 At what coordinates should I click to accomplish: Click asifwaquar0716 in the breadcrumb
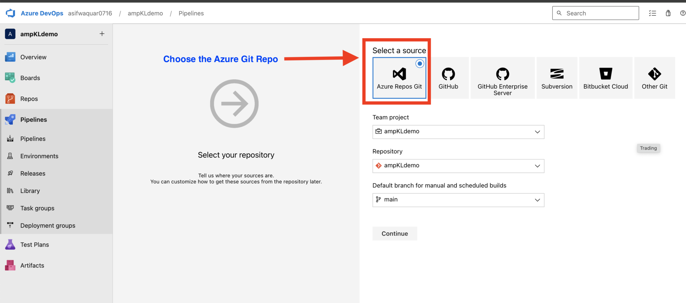coord(90,13)
